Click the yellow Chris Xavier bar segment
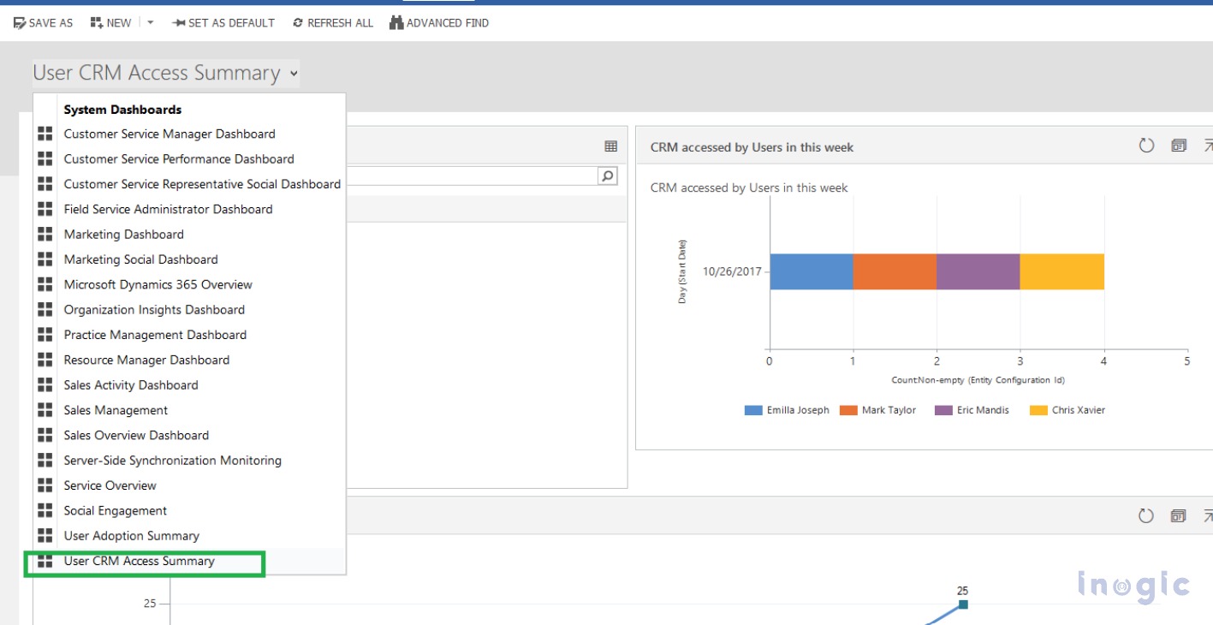Viewport: 1213px width, 625px height. coord(1062,271)
